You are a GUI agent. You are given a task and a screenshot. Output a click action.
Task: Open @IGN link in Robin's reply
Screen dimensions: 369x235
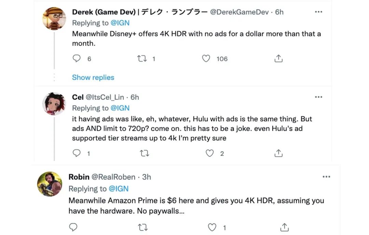point(119,189)
